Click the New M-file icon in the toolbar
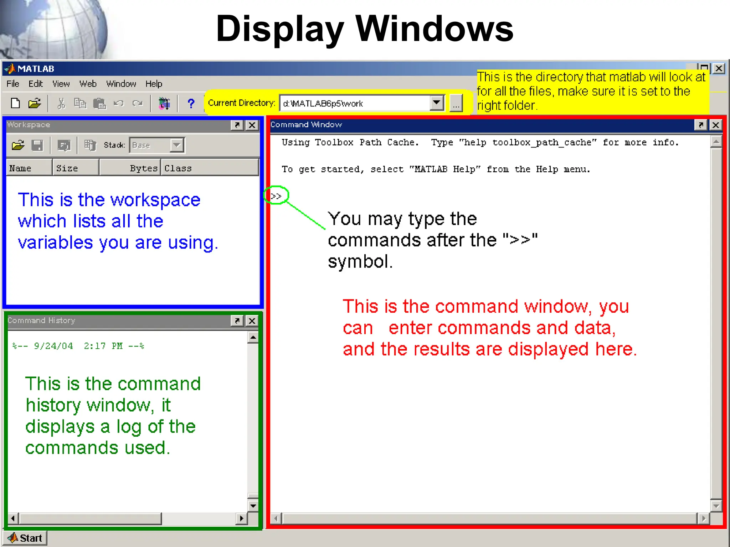The height and width of the screenshot is (547, 730). 15,103
